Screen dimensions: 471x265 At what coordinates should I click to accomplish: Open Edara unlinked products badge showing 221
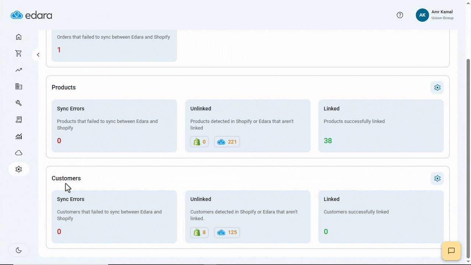(227, 142)
